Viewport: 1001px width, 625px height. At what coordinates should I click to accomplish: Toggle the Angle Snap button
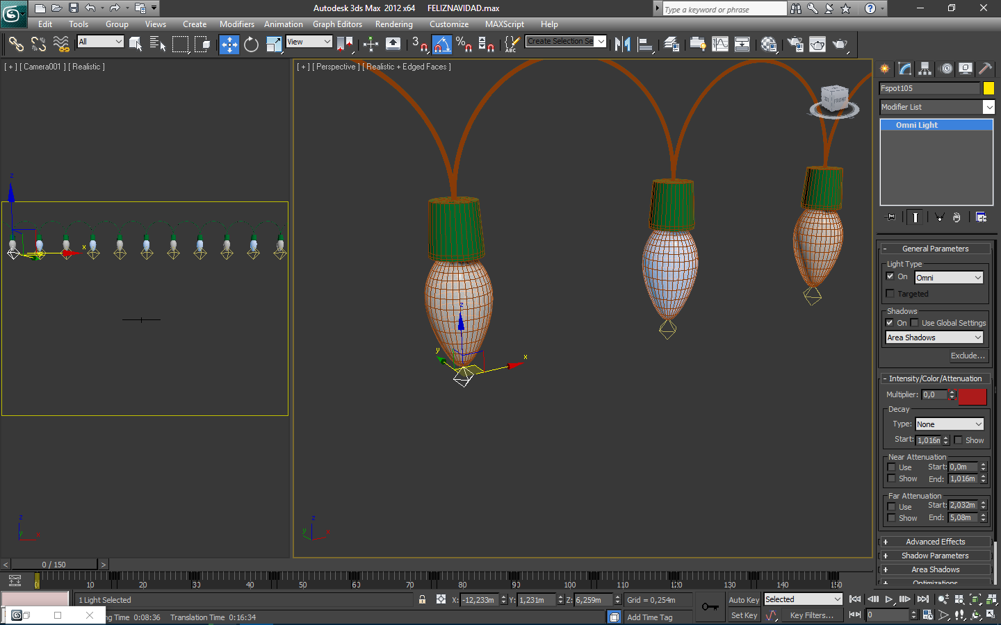[442, 44]
